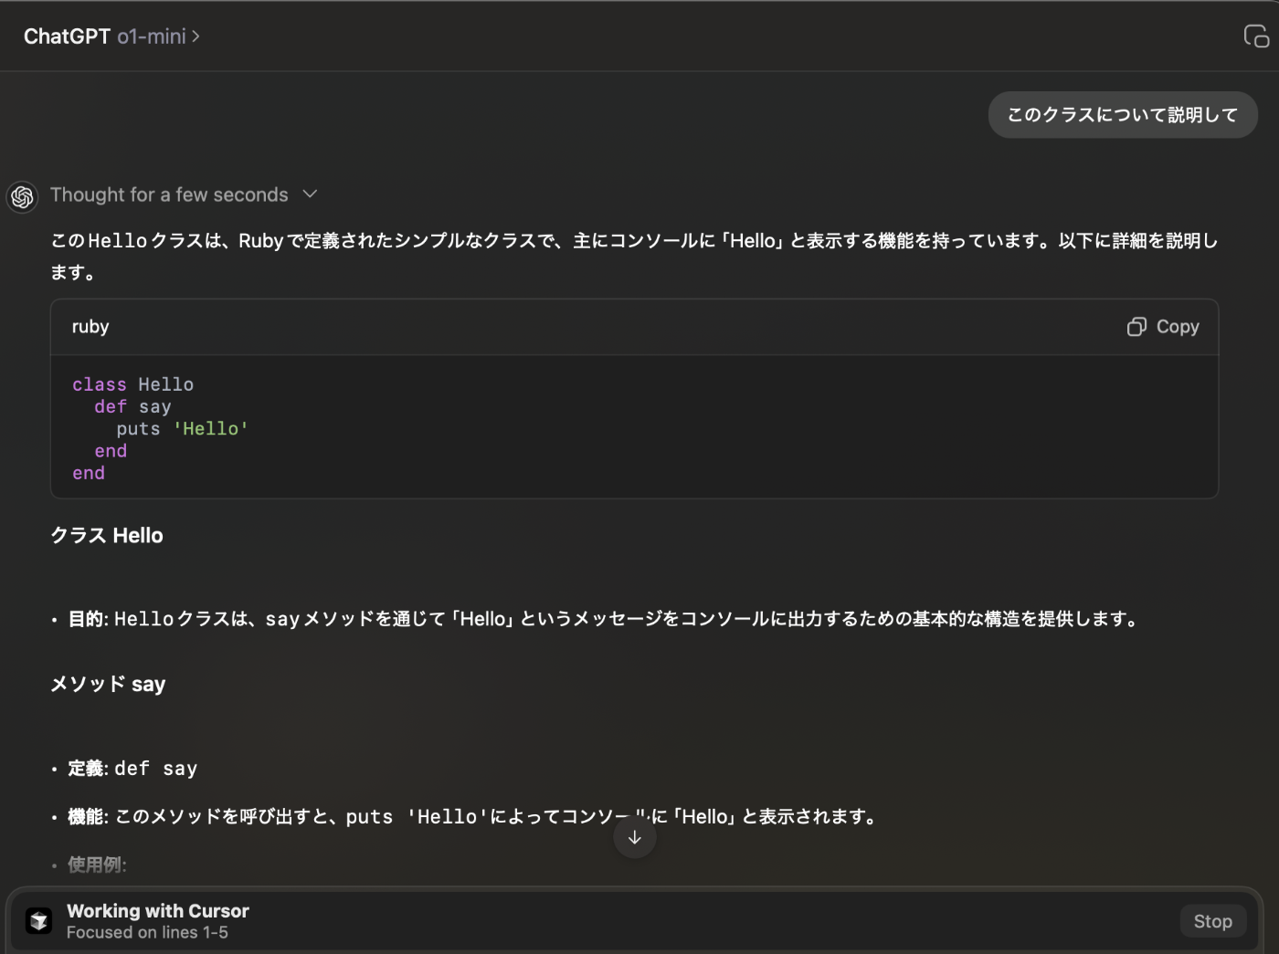Click the heading 'クラス Hello'
Viewport: 1279px width, 954px height.
(107, 536)
